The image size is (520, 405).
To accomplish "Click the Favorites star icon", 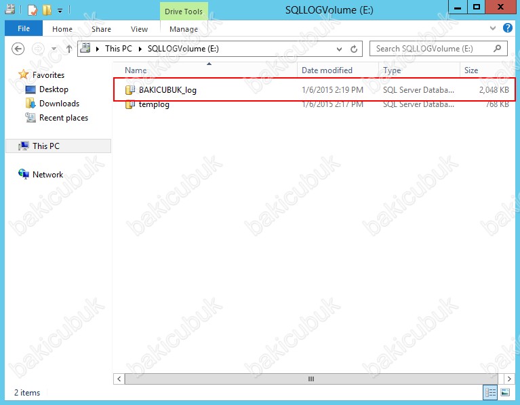I will pos(24,74).
